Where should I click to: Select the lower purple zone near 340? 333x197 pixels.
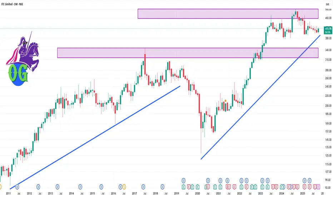coord(187,53)
